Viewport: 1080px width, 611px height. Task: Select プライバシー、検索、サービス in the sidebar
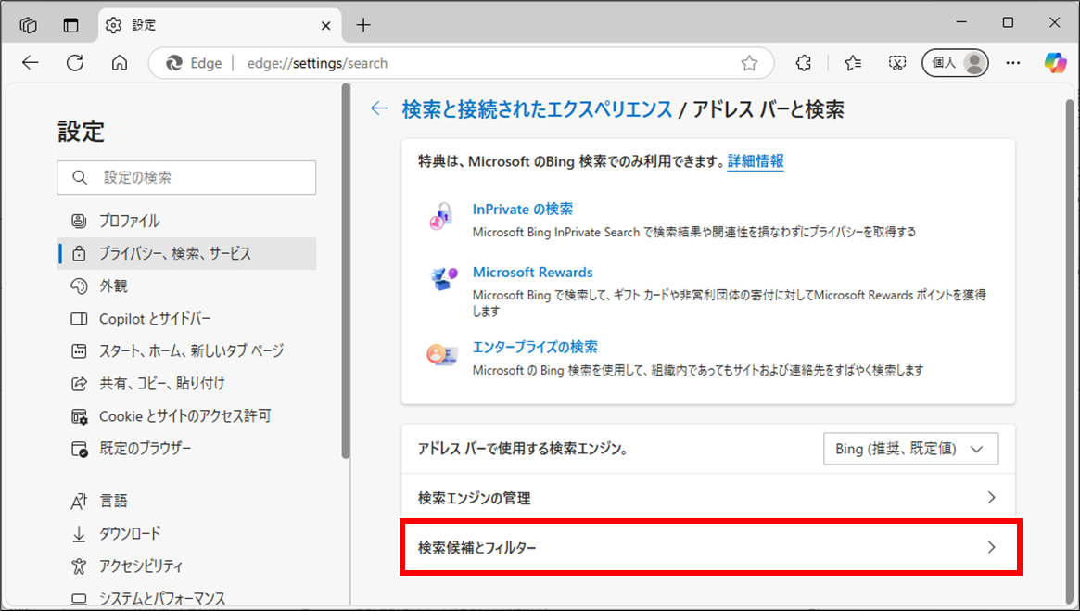(x=186, y=253)
